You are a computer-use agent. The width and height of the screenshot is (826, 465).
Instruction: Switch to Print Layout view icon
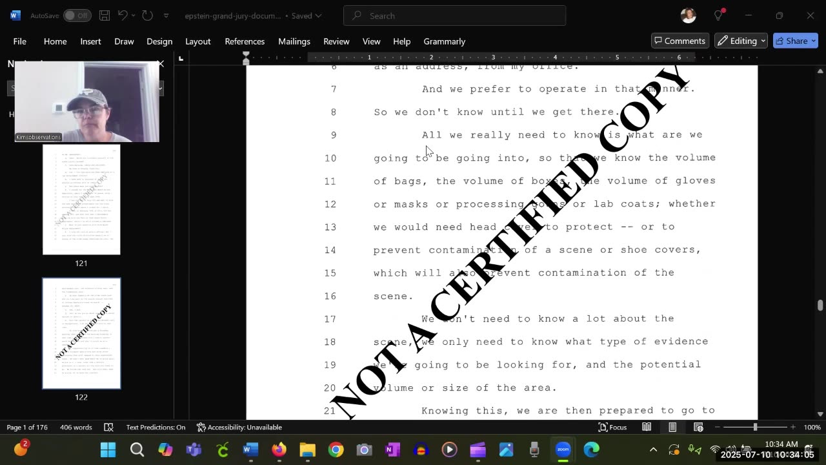[x=672, y=427]
